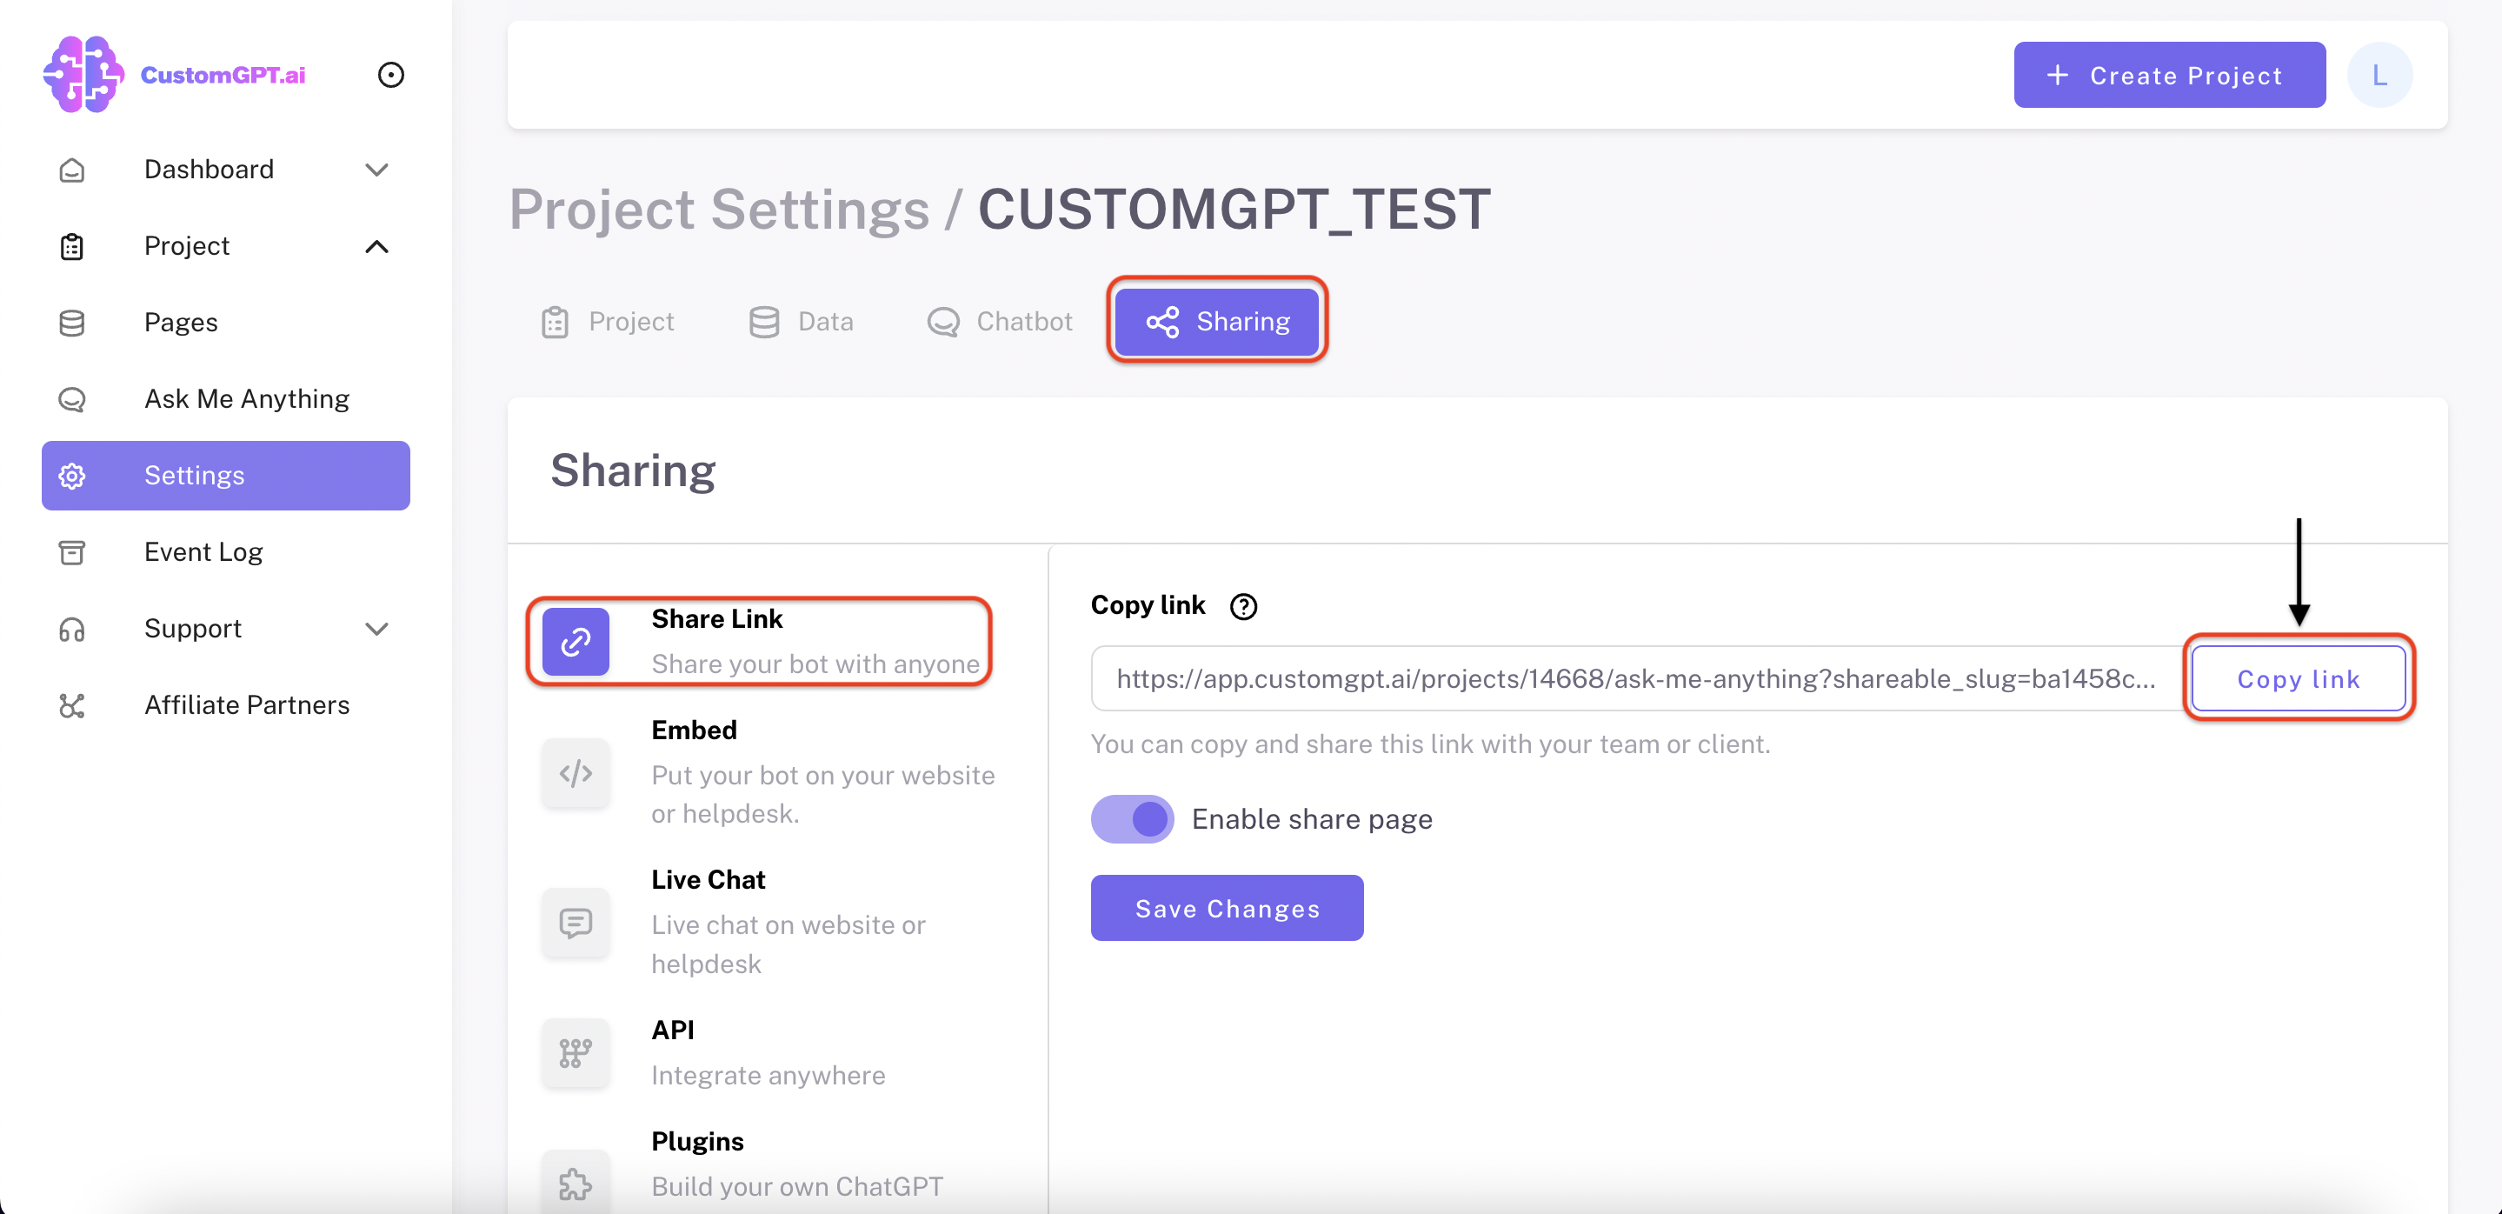The image size is (2502, 1214).
Task: Select the Plugins puzzle piece icon
Action: [x=575, y=1182]
